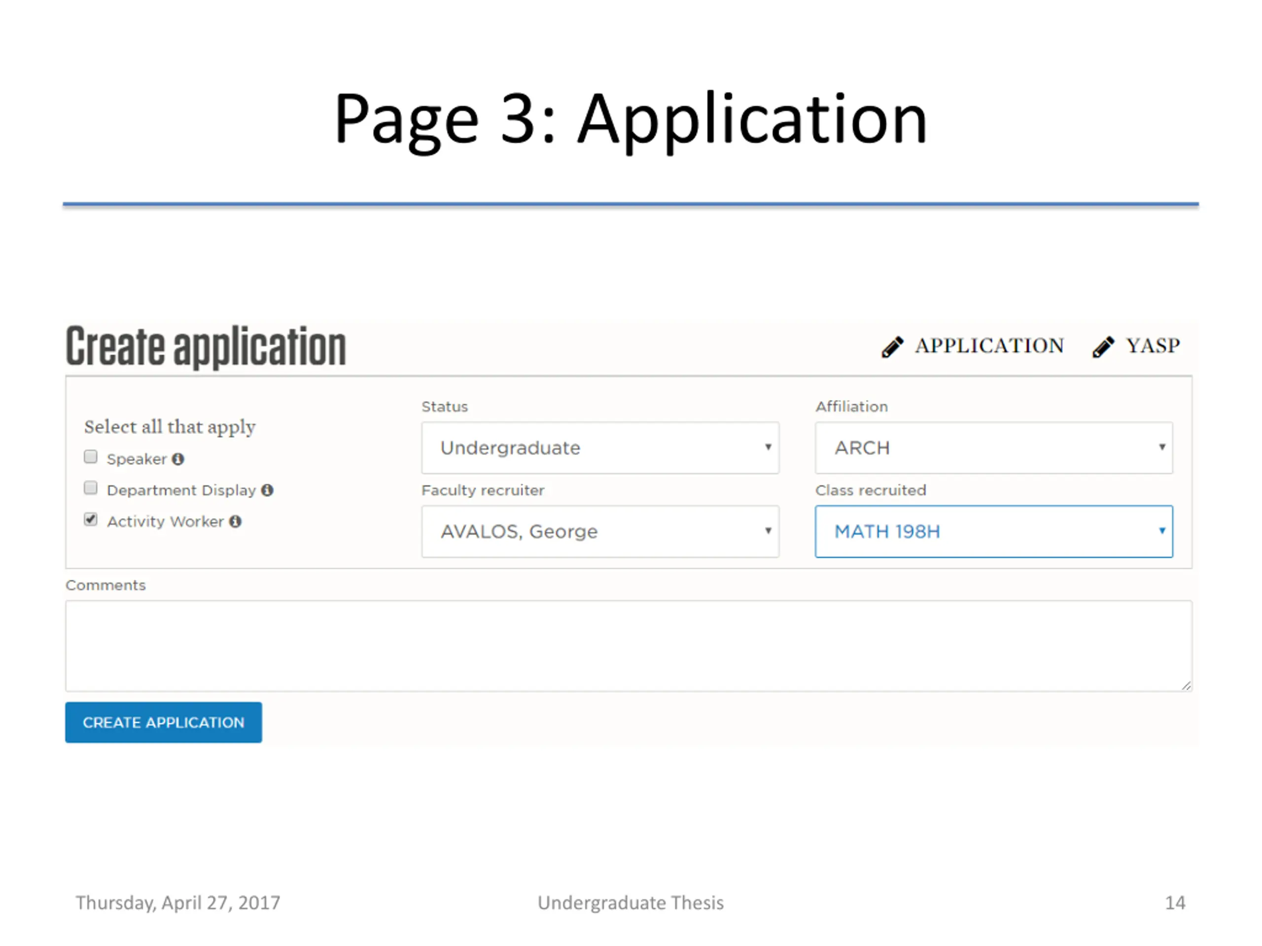Open the Status dropdown showing Undergraduate
Viewport: 1262px width, 946px height.
point(600,447)
